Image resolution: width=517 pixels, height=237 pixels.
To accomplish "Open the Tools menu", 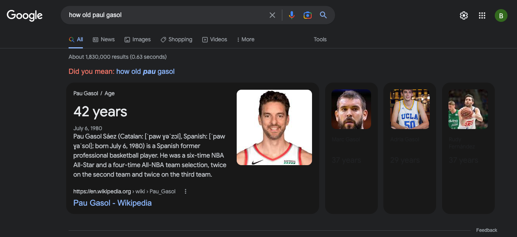I will (320, 39).
